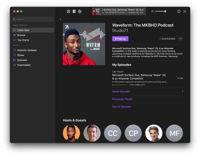Open the episode info button
200x156 pixels.
179,11
